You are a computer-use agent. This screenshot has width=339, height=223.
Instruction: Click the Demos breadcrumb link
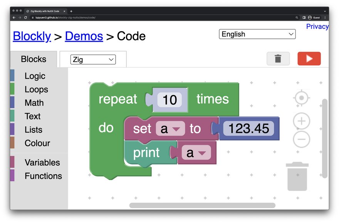pos(84,36)
